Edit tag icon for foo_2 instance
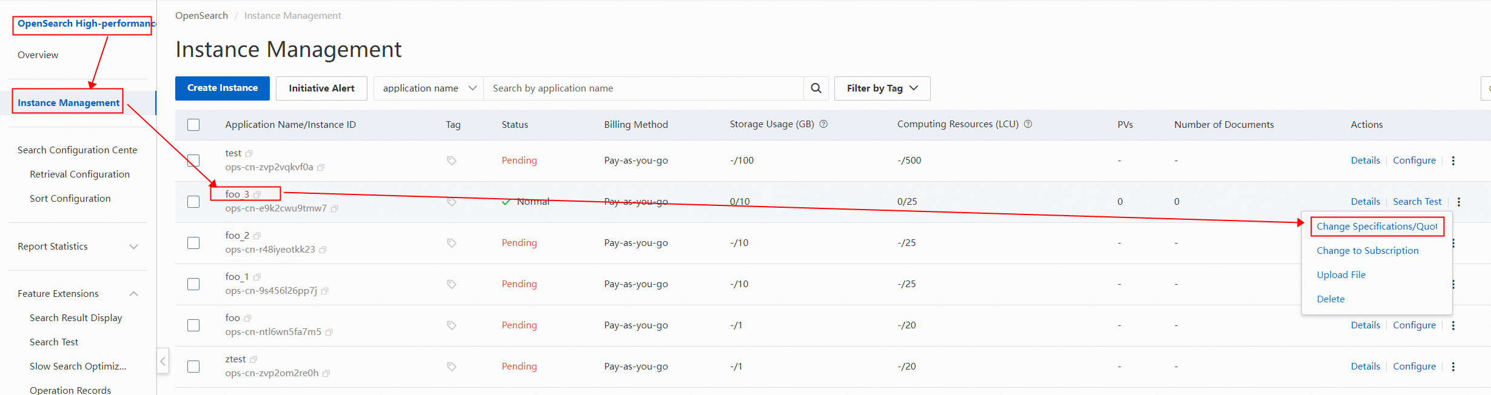The image size is (1491, 395). tap(452, 243)
